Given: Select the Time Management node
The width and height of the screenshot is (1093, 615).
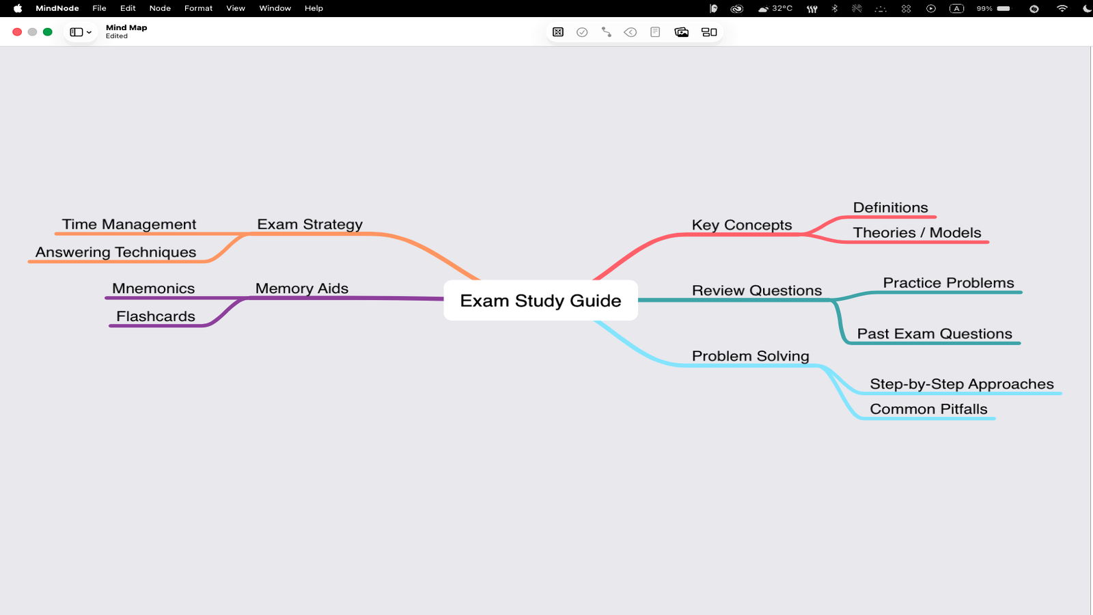Looking at the screenshot, I should [129, 224].
